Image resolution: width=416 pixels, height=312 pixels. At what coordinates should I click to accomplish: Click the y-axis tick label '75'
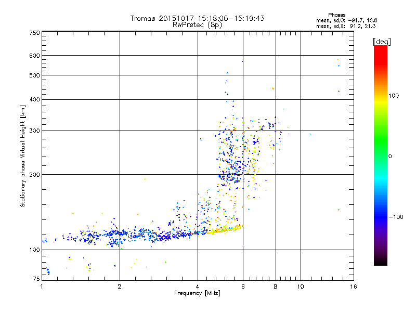coord(36,279)
